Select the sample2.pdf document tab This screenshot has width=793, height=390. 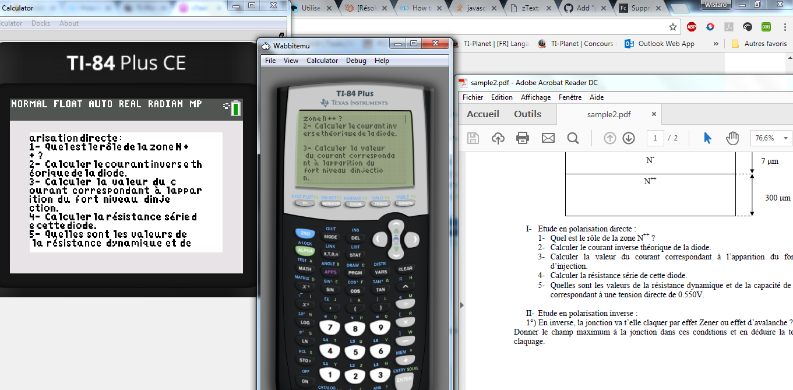(609, 114)
